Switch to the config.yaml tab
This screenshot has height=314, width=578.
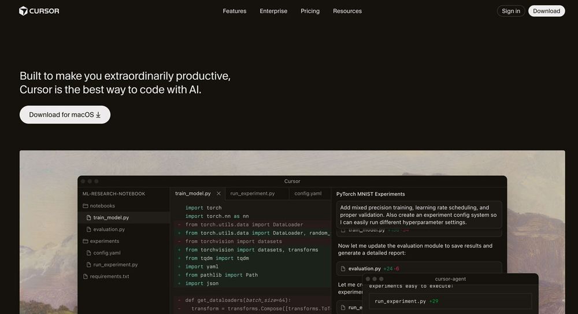click(x=308, y=193)
